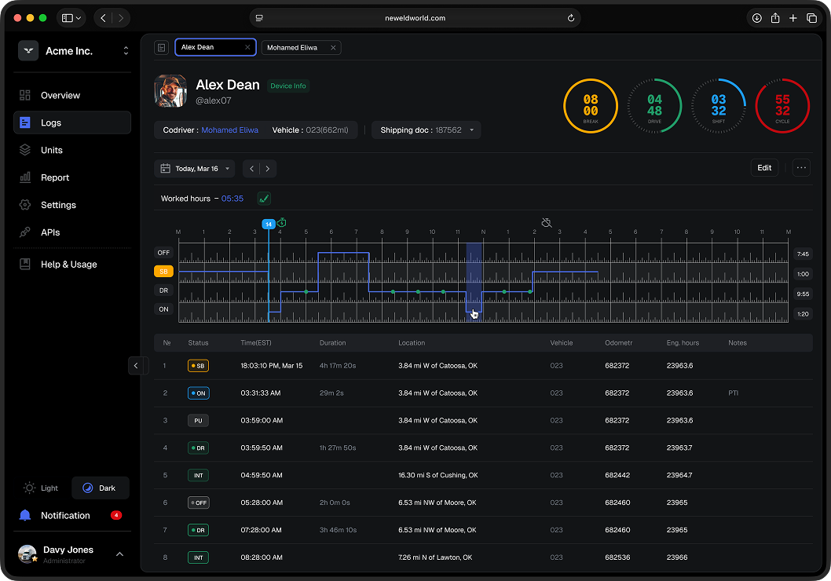This screenshot has width=831, height=581.
Task: Click the disabled stopwatch icon above the chart
Action: [x=546, y=223]
